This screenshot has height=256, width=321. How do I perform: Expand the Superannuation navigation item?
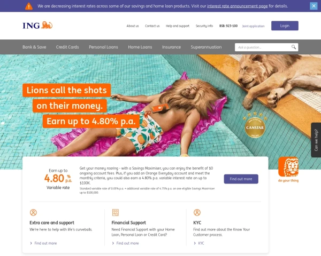[206, 47]
